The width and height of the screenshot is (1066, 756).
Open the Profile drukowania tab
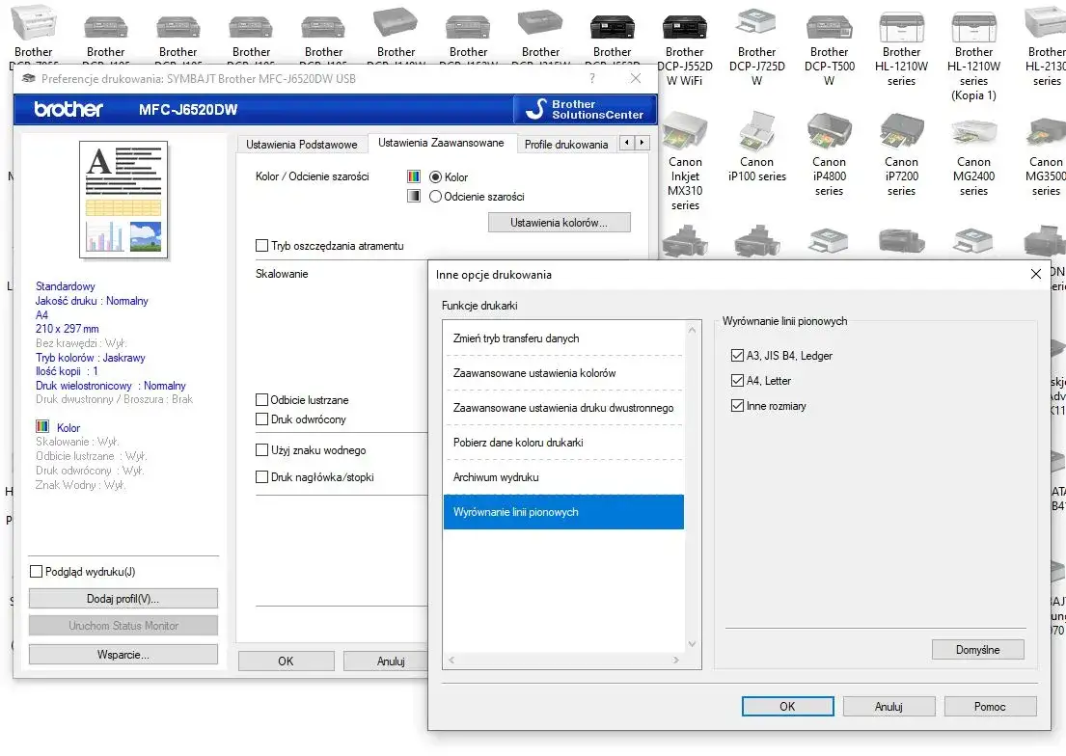click(x=565, y=144)
